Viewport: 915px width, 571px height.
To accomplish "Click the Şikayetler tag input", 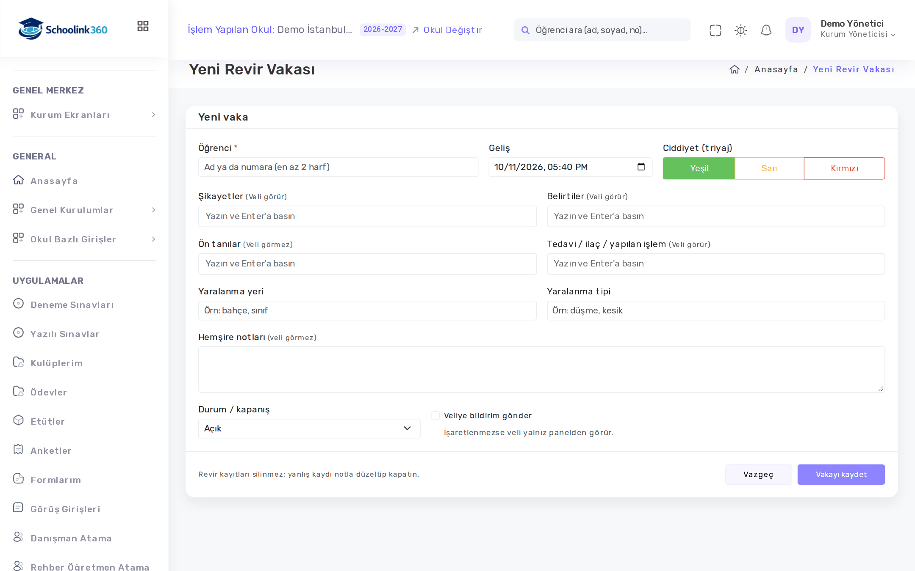I will tap(367, 216).
